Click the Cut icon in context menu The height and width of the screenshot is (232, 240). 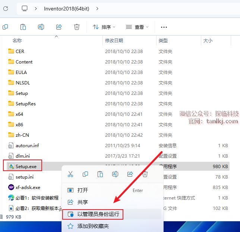(70, 174)
